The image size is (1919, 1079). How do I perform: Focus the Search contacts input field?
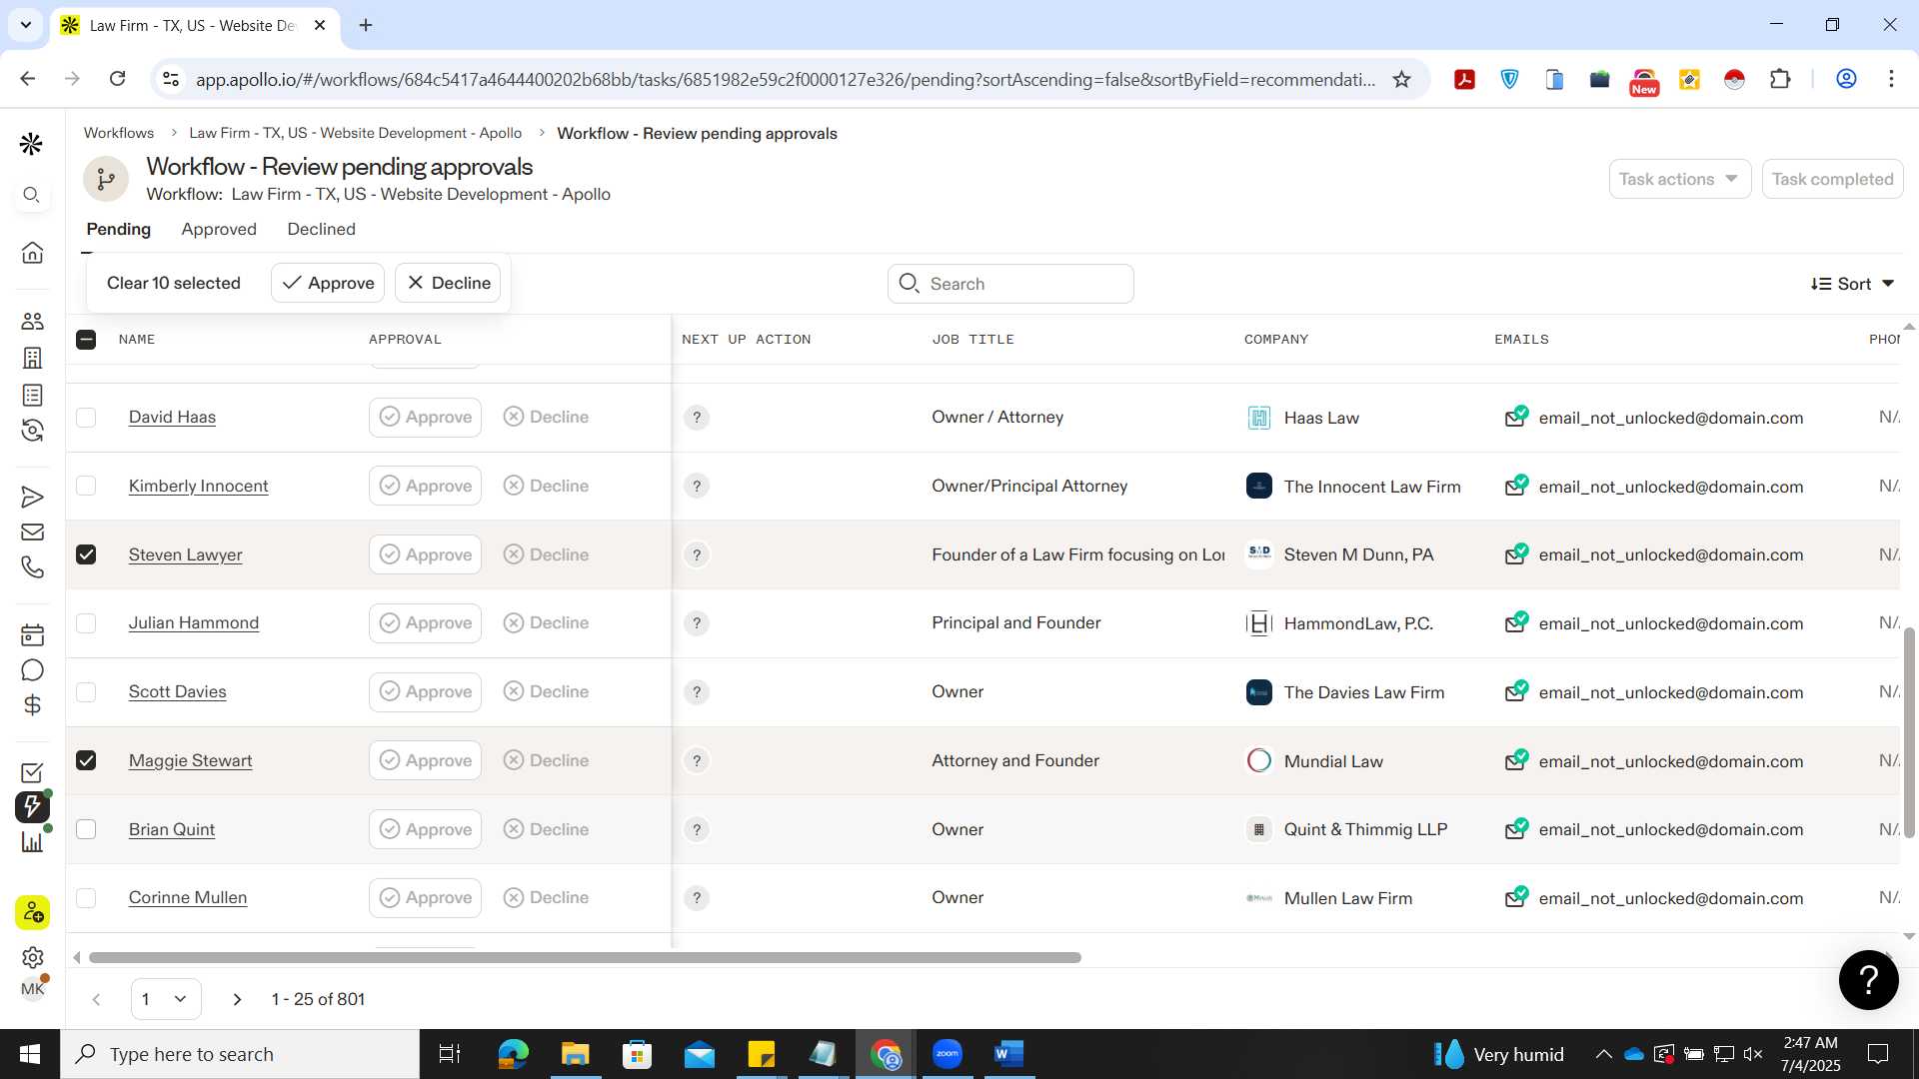pyautogui.click(x=1010, y=284)
